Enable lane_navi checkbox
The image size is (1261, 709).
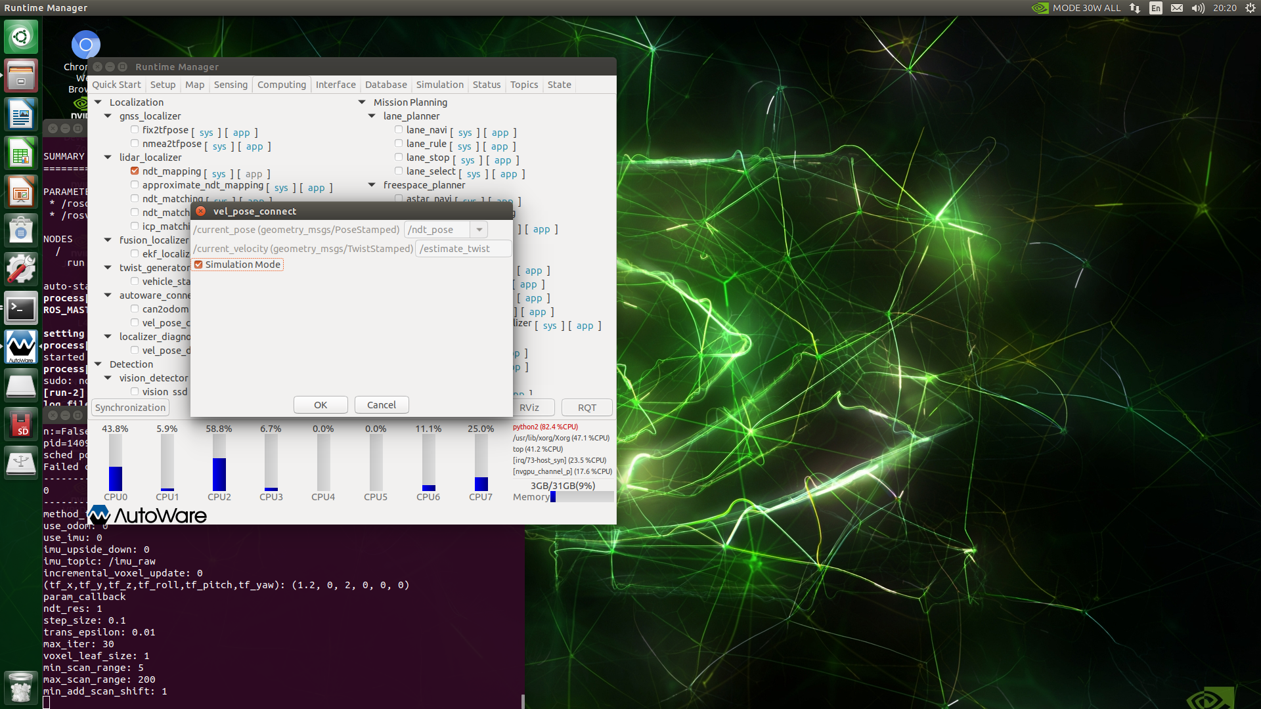coord(399,129)
